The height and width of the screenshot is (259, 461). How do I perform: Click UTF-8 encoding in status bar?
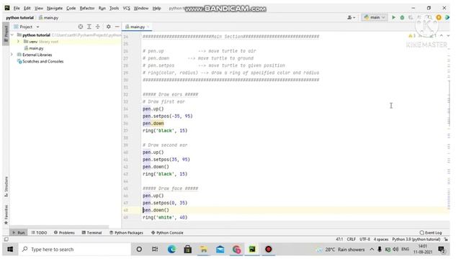[x=365, y=240]
